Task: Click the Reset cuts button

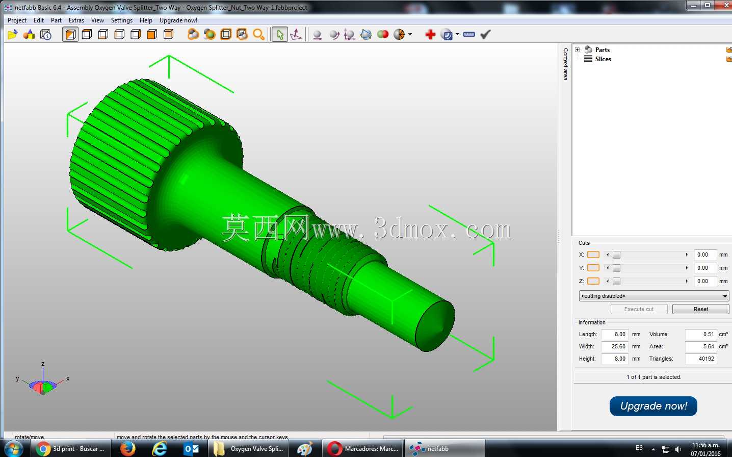Action: 700,309
